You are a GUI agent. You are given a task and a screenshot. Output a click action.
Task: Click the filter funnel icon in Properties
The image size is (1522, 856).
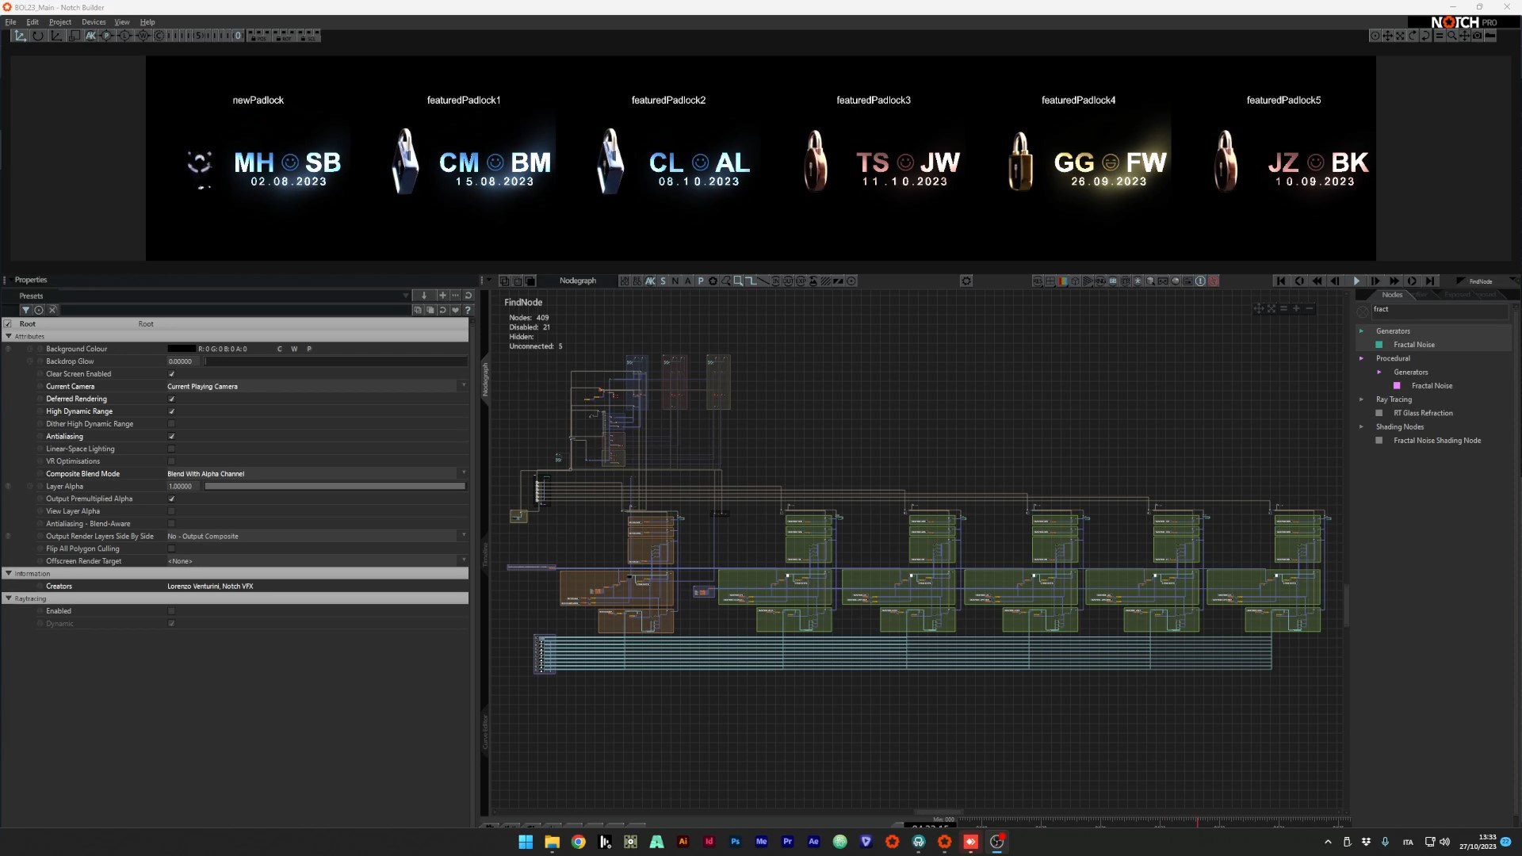(25, 310)
